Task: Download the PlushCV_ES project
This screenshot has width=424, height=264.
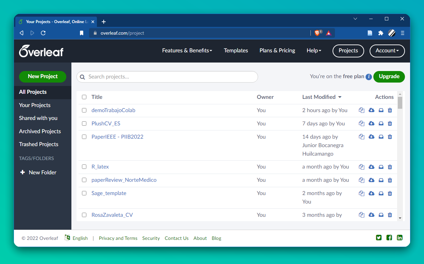Action: pos(371,123)
